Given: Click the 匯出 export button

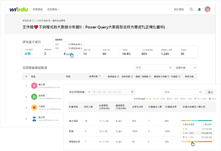Looking at the screenshot, I should click(210, 92).
